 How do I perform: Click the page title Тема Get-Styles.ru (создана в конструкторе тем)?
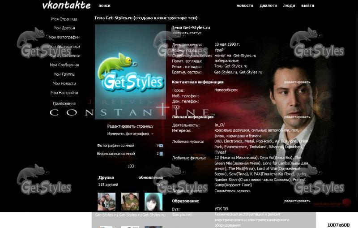(x=146, y=18)
